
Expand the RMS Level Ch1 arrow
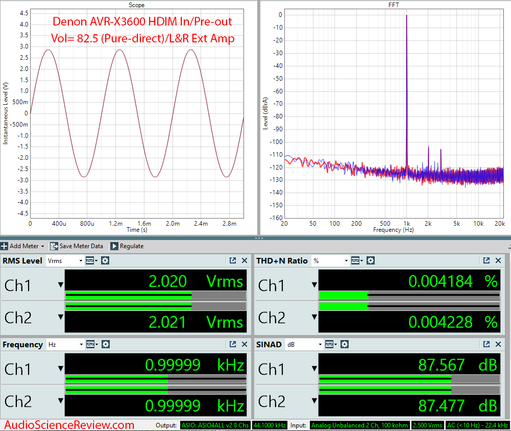(x=61, y=285)
